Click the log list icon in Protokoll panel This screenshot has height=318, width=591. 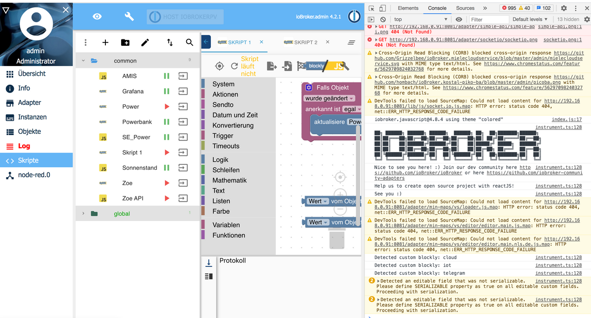208,277
